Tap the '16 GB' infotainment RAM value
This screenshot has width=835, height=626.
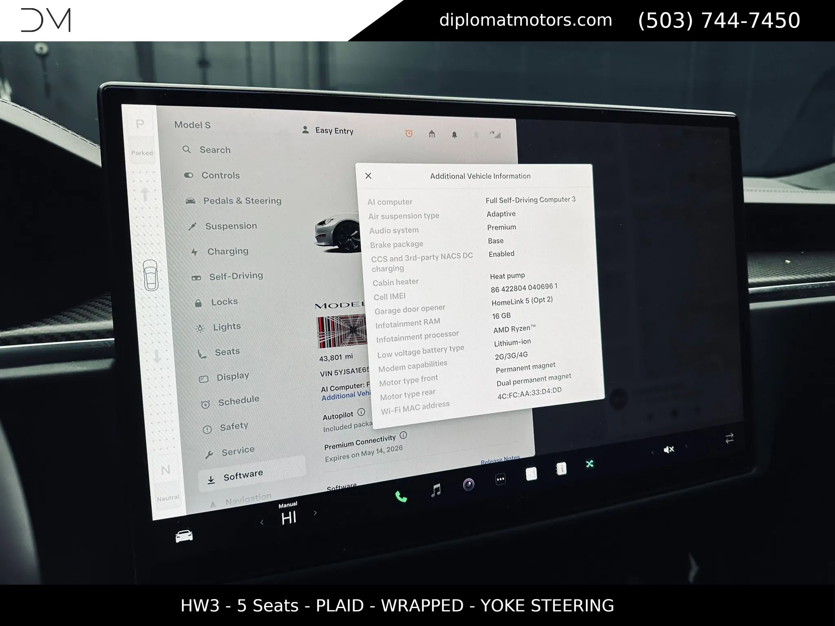click(x=501, y=316)
